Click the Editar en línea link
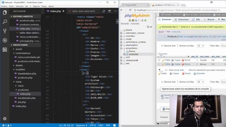This screenshot has height=127, width=226. [x=184, y=37]
